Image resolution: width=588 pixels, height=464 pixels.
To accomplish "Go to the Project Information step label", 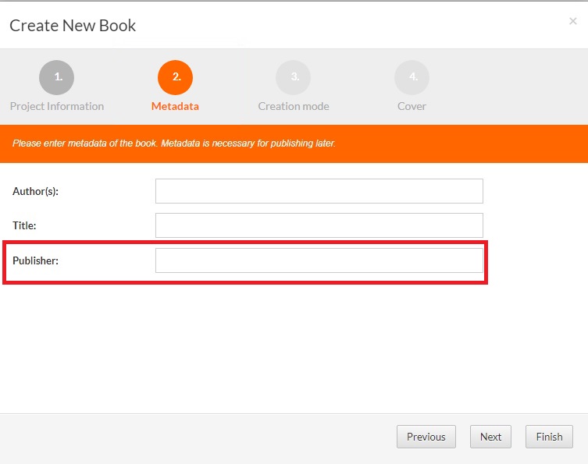I will coord(56,106).
